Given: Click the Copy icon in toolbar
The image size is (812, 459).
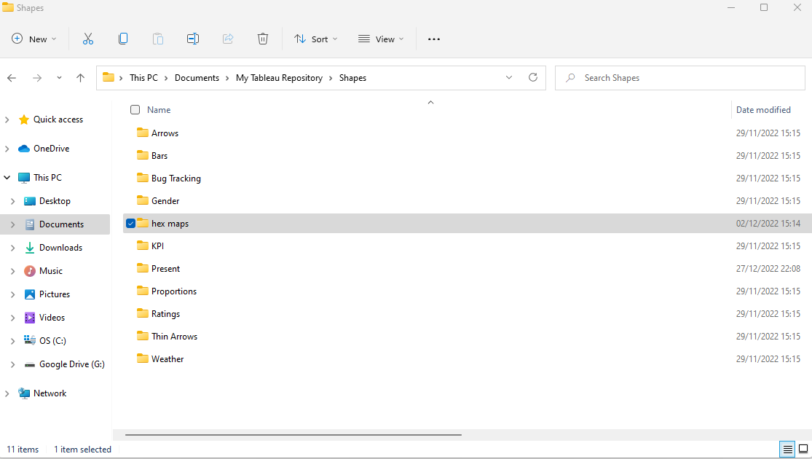Looking at the screenshot, I should (123, 39).
